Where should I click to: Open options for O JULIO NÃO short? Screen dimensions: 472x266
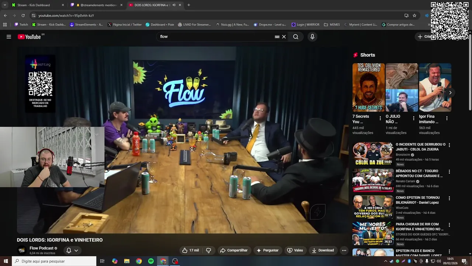pyautogui.click(x=413, y=118)
